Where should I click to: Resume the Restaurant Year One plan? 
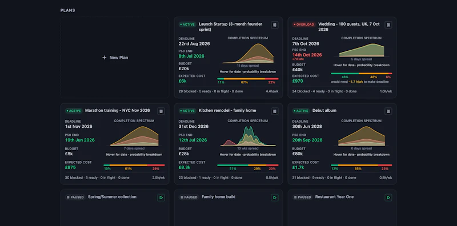pyautogui.click(x=388, y=197)
